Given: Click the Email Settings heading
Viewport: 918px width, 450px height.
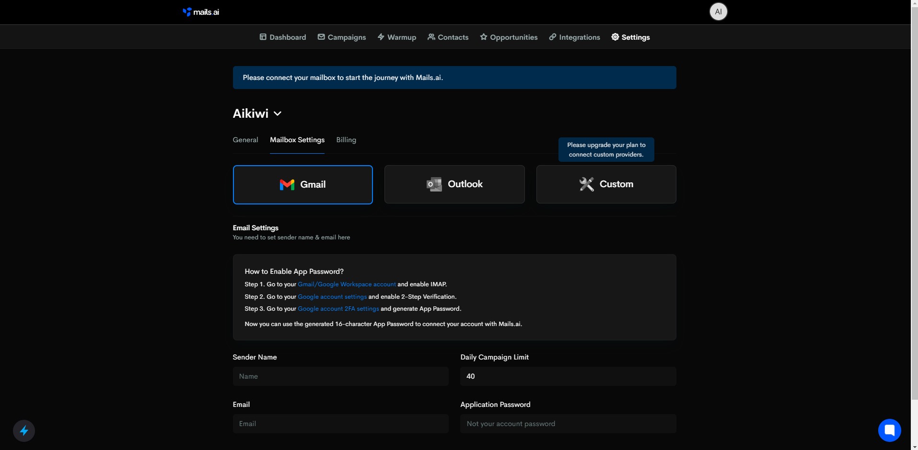Looking at the screenshot, I should point(256,228).
